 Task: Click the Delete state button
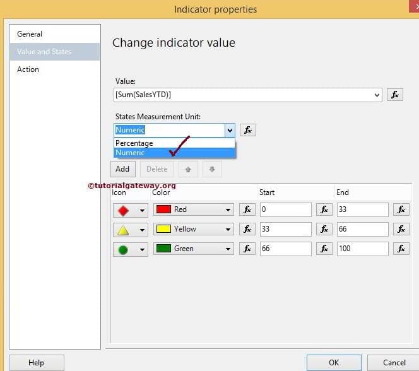(157, 169)
